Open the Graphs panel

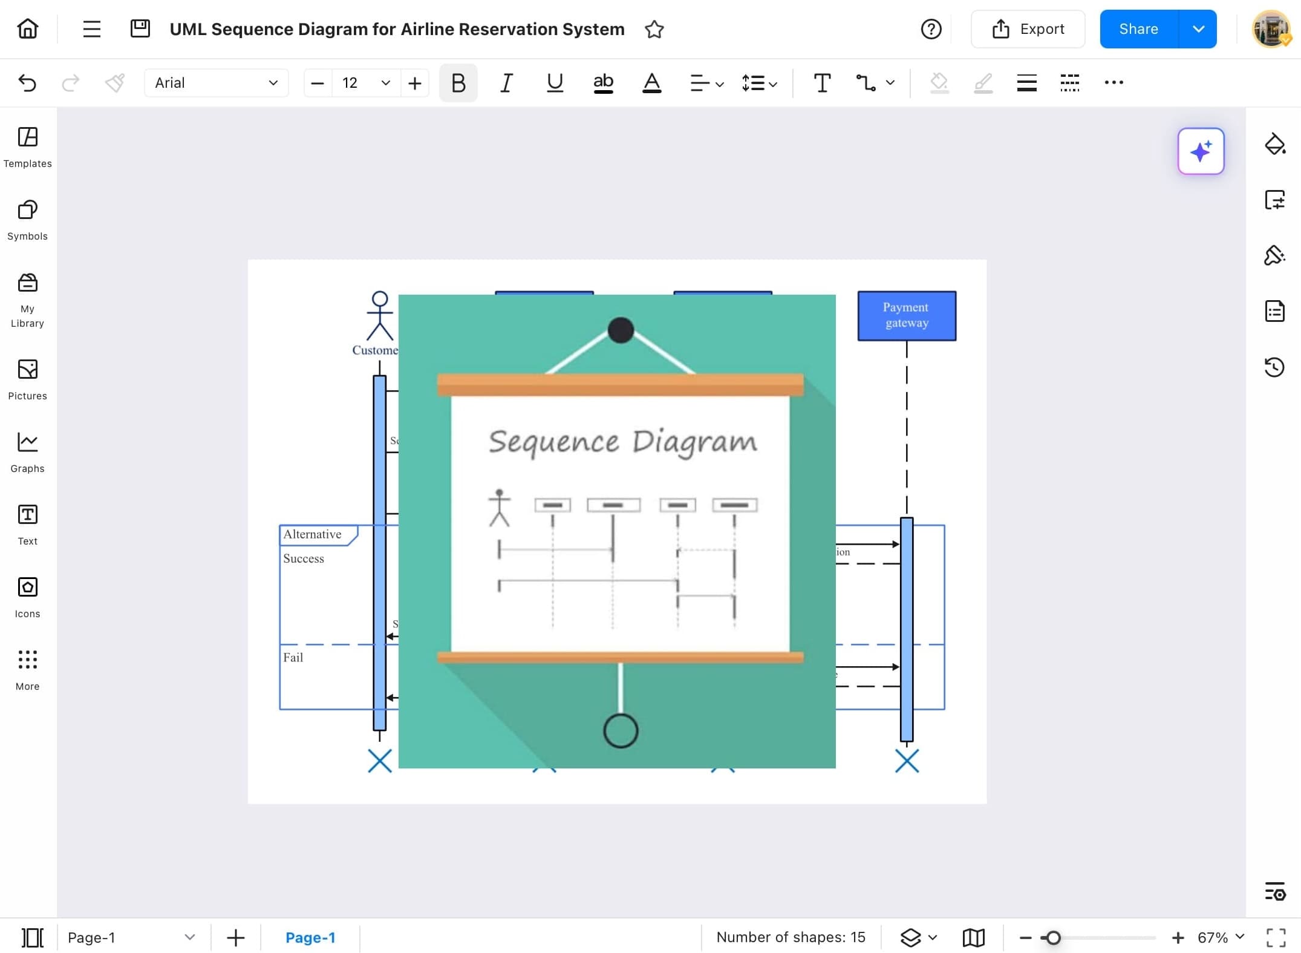pos(27,451)
